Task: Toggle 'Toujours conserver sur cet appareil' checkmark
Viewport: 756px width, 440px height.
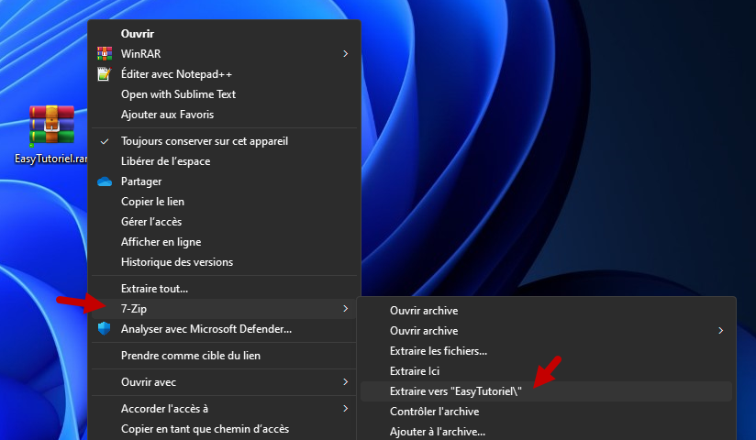Action: (105, 141)
